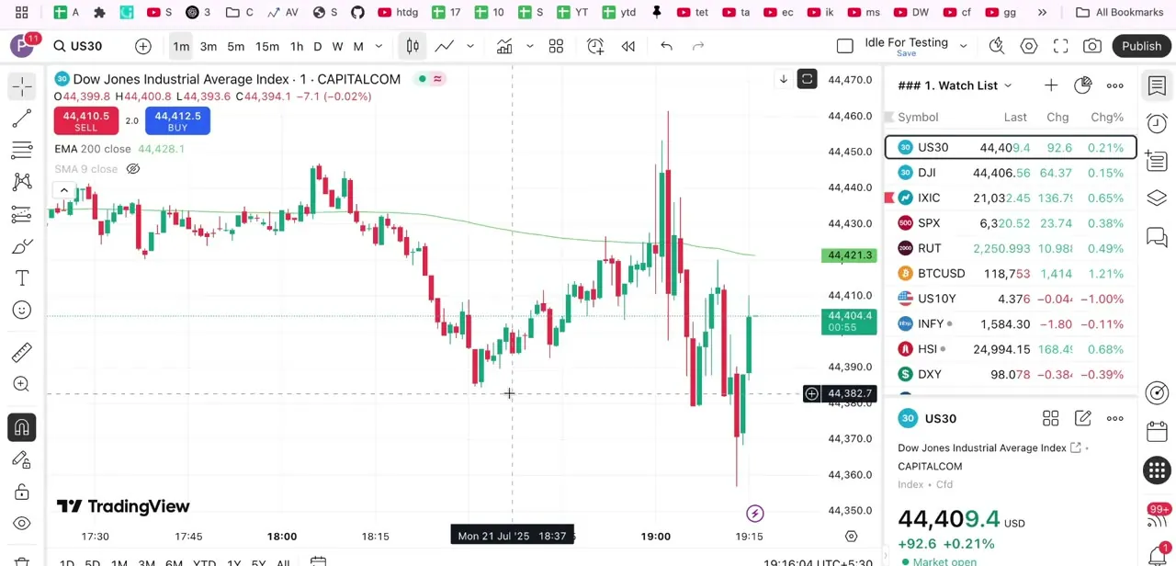Switch to the 15m timeframe
This screenshot has height=566, width=1176.
[x=267, y=46]
